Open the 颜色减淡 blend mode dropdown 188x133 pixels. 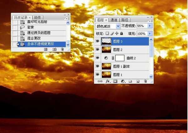click(x=118, y=26)
